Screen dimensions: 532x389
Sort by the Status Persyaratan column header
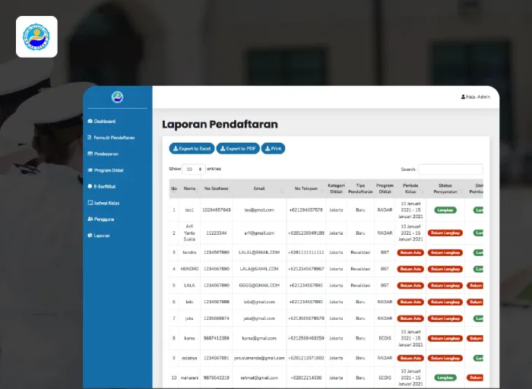click(x=445, y=188)
